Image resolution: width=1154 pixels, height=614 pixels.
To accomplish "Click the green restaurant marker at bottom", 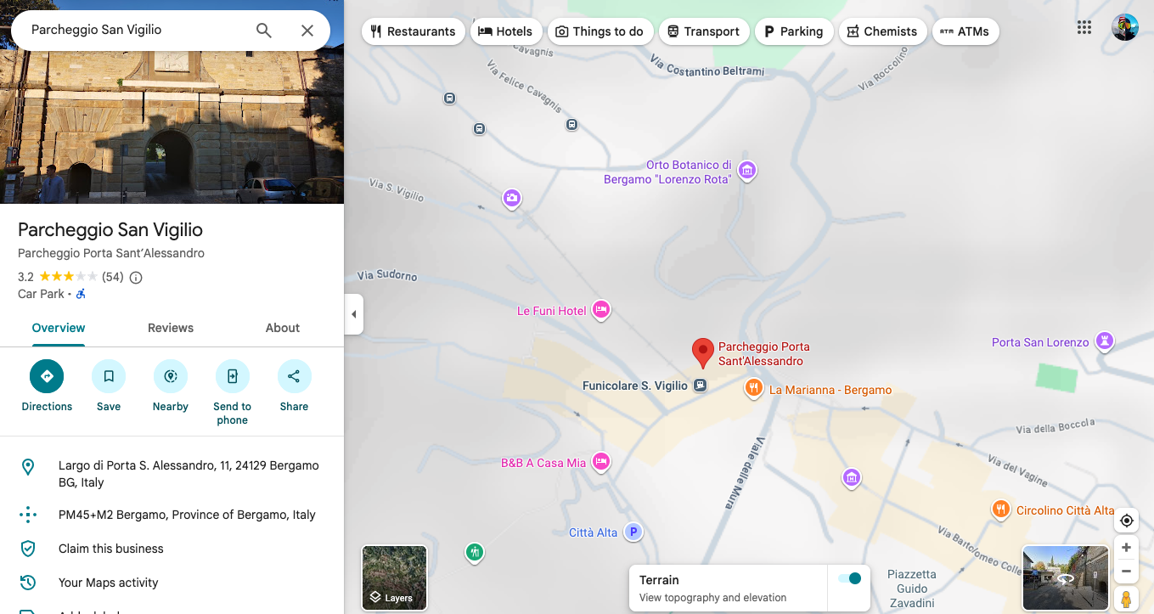I will [x=475, y=553].
